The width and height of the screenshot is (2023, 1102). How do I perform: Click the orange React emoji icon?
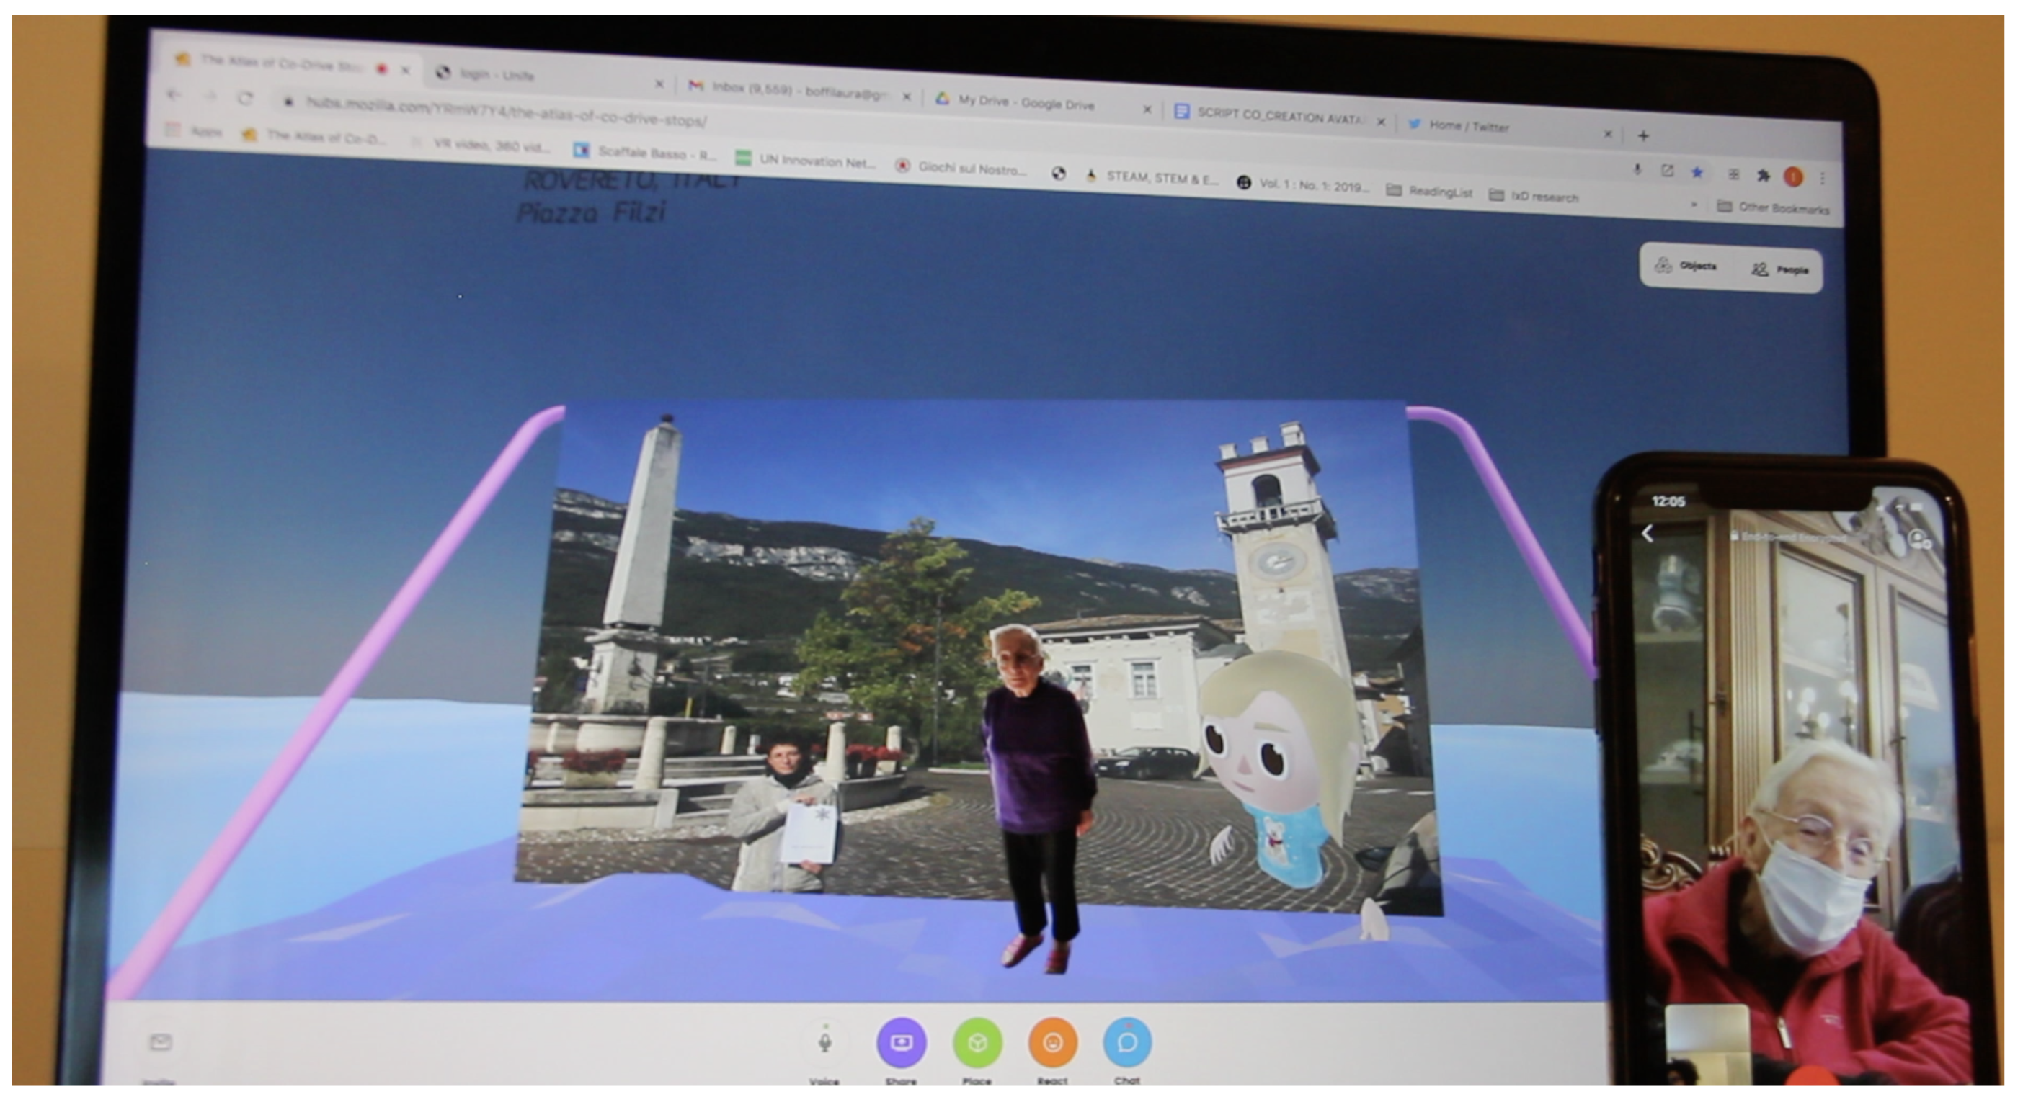pos(1052,1043)
